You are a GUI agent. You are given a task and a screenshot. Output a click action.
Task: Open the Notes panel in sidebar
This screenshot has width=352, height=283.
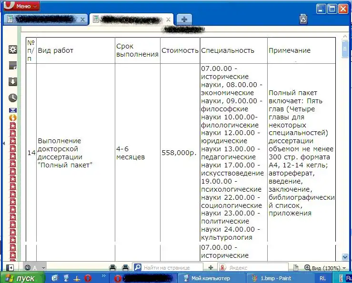13,66
